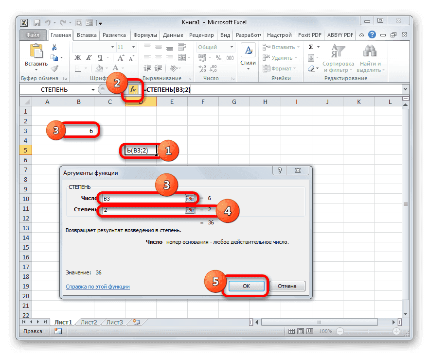This screenshot has height=356, width=429.
Task: Expand the Формат dropdown in Ячейки group
Action: [x=294, y=68]
